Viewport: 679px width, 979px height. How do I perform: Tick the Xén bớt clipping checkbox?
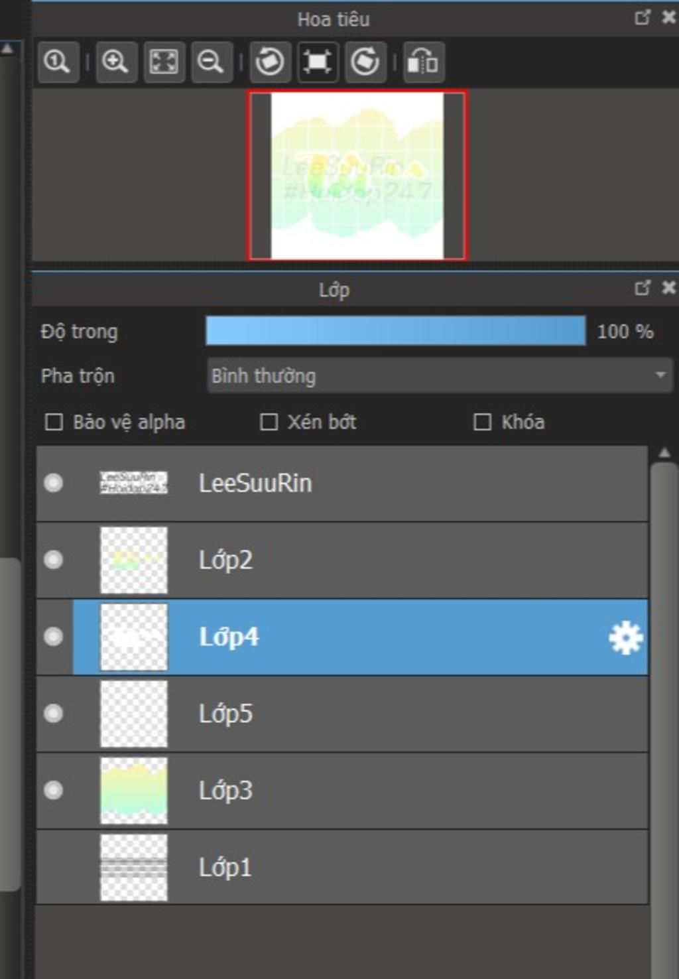[x=269, y=423]
